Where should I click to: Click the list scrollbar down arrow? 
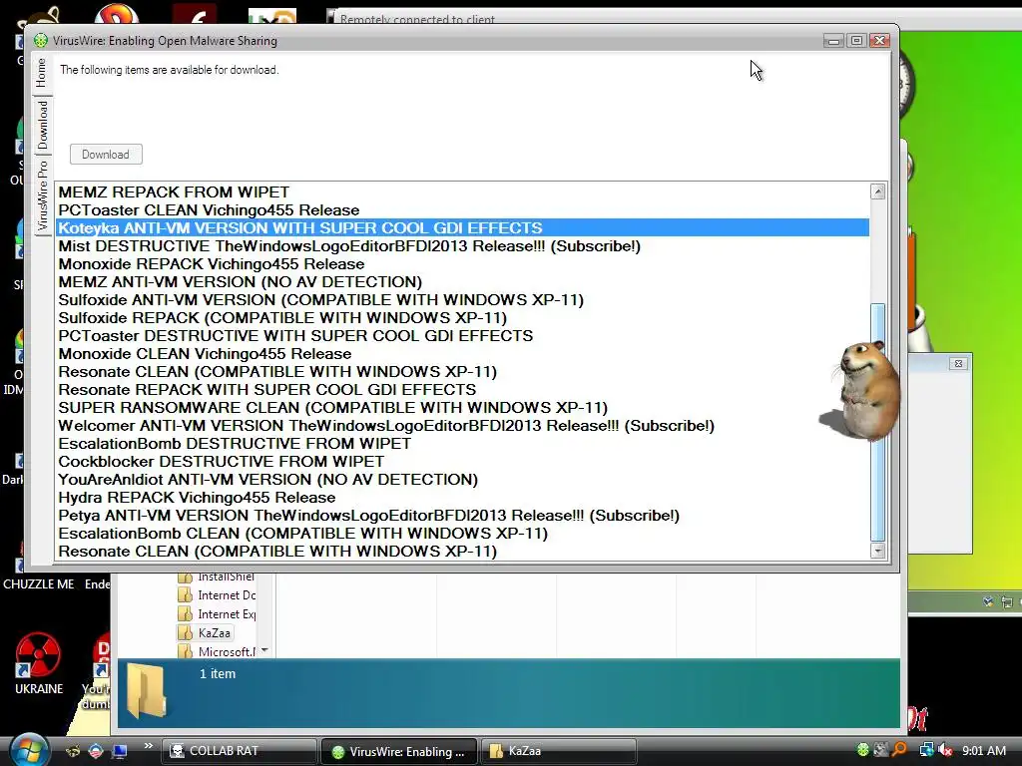[878, 551]
